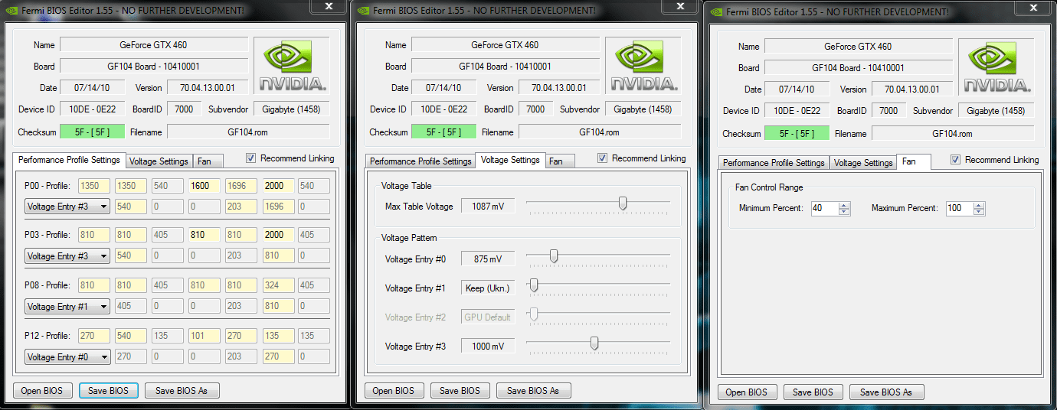
Task: Click app icon in Performance Profile window title bar
Action: click(11, 10)
